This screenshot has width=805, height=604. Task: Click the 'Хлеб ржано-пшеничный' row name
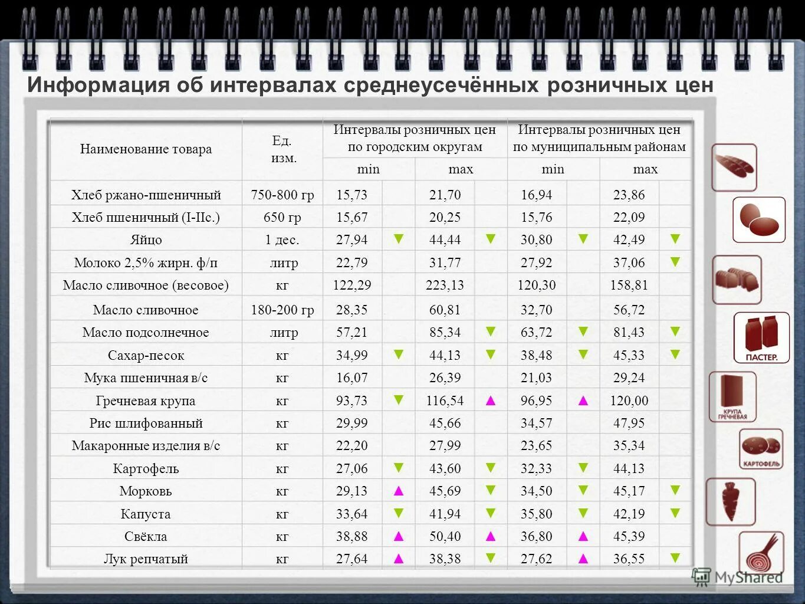click(x=146, y=195)
